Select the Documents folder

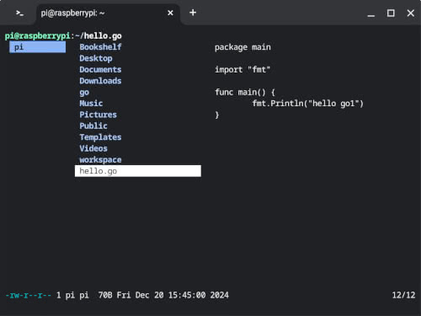[x=100, y=69]
